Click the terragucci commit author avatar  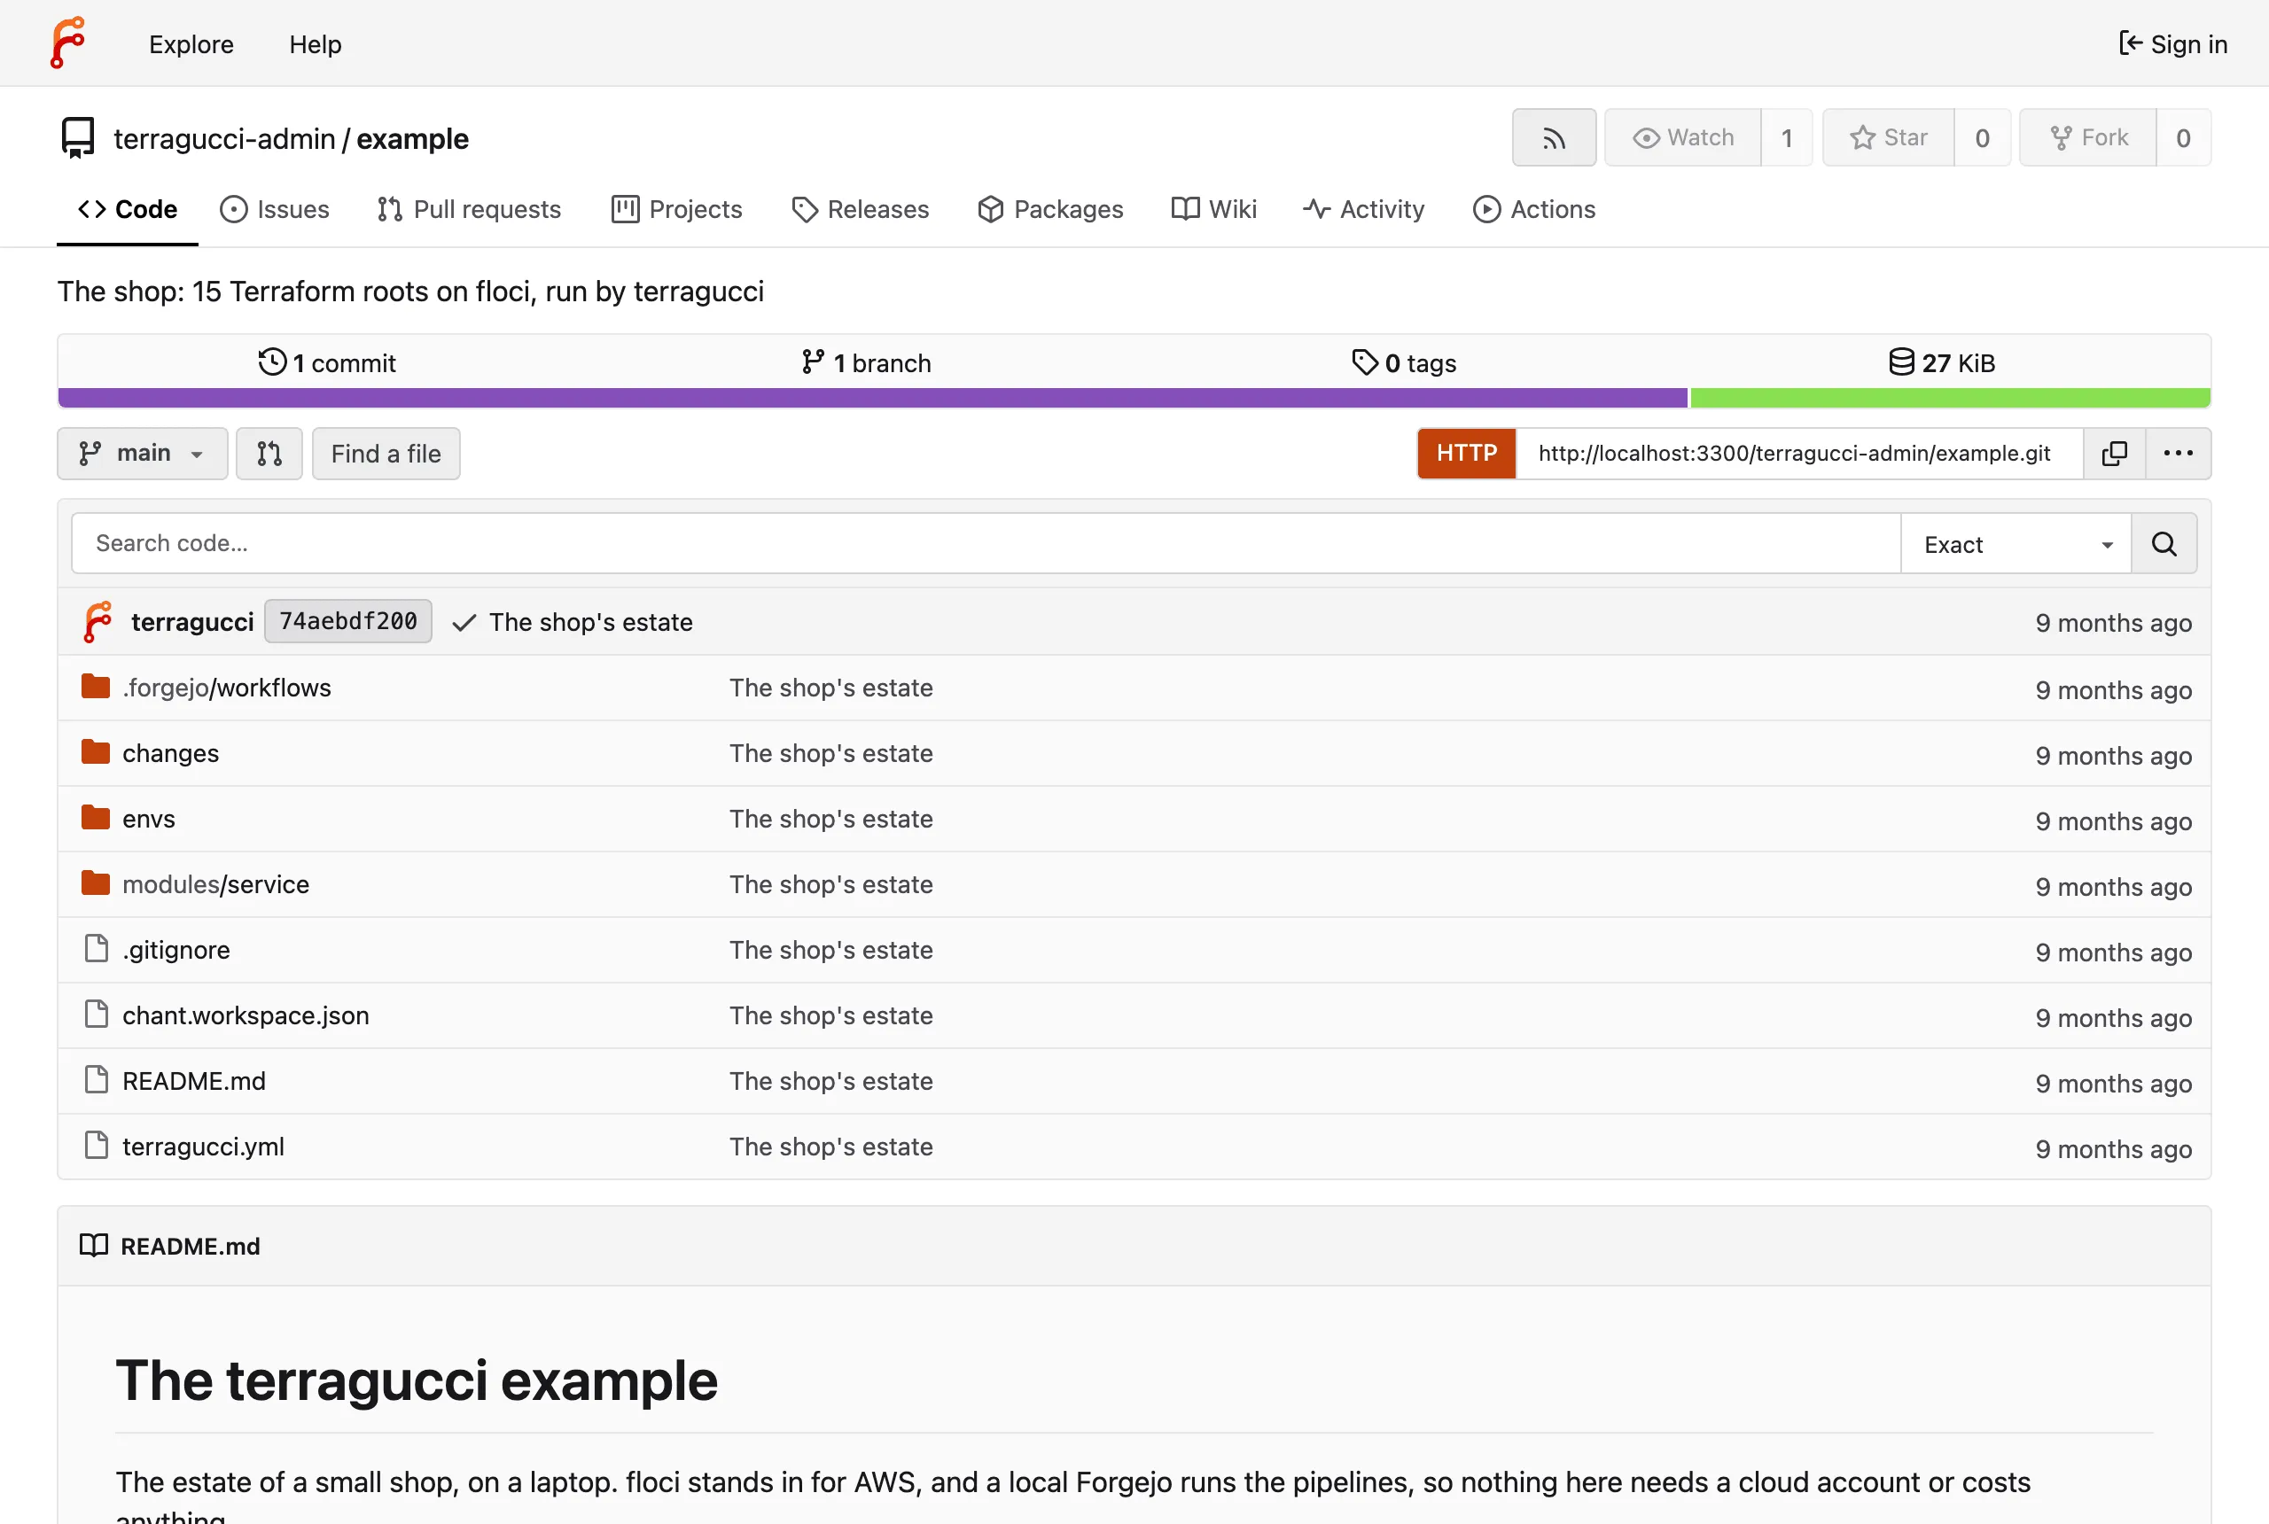[98, 622]
